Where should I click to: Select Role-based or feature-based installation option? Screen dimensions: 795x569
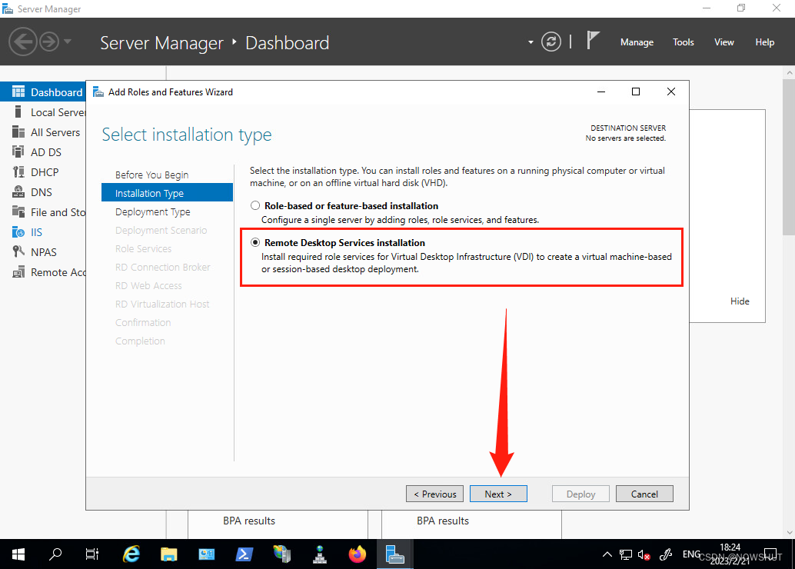(255, 205)
